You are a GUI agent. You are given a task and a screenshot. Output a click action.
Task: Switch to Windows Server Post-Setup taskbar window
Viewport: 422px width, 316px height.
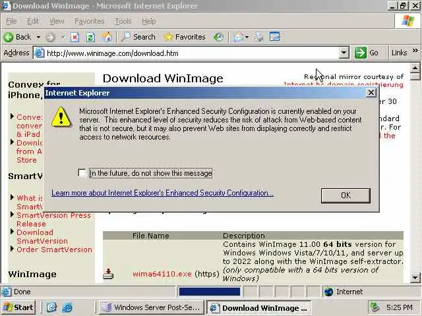(x=151, y=307)
